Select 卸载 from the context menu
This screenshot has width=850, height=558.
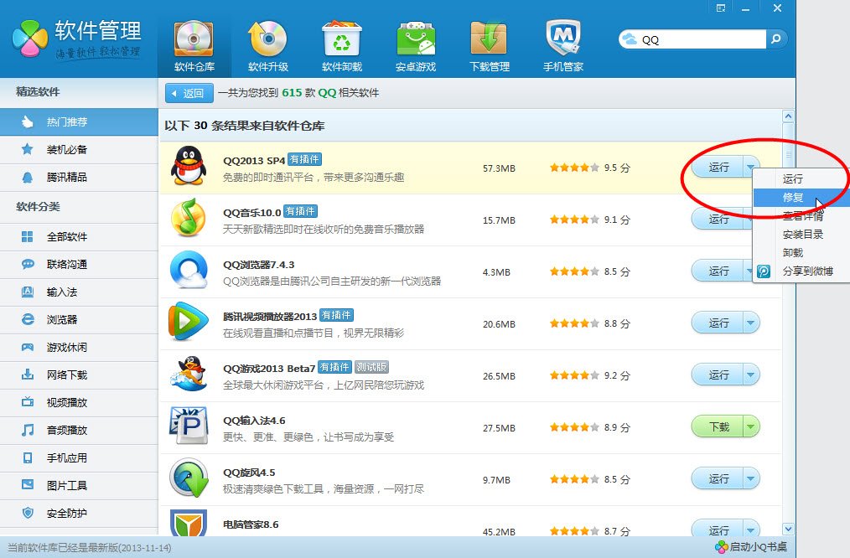pos(793,252)
